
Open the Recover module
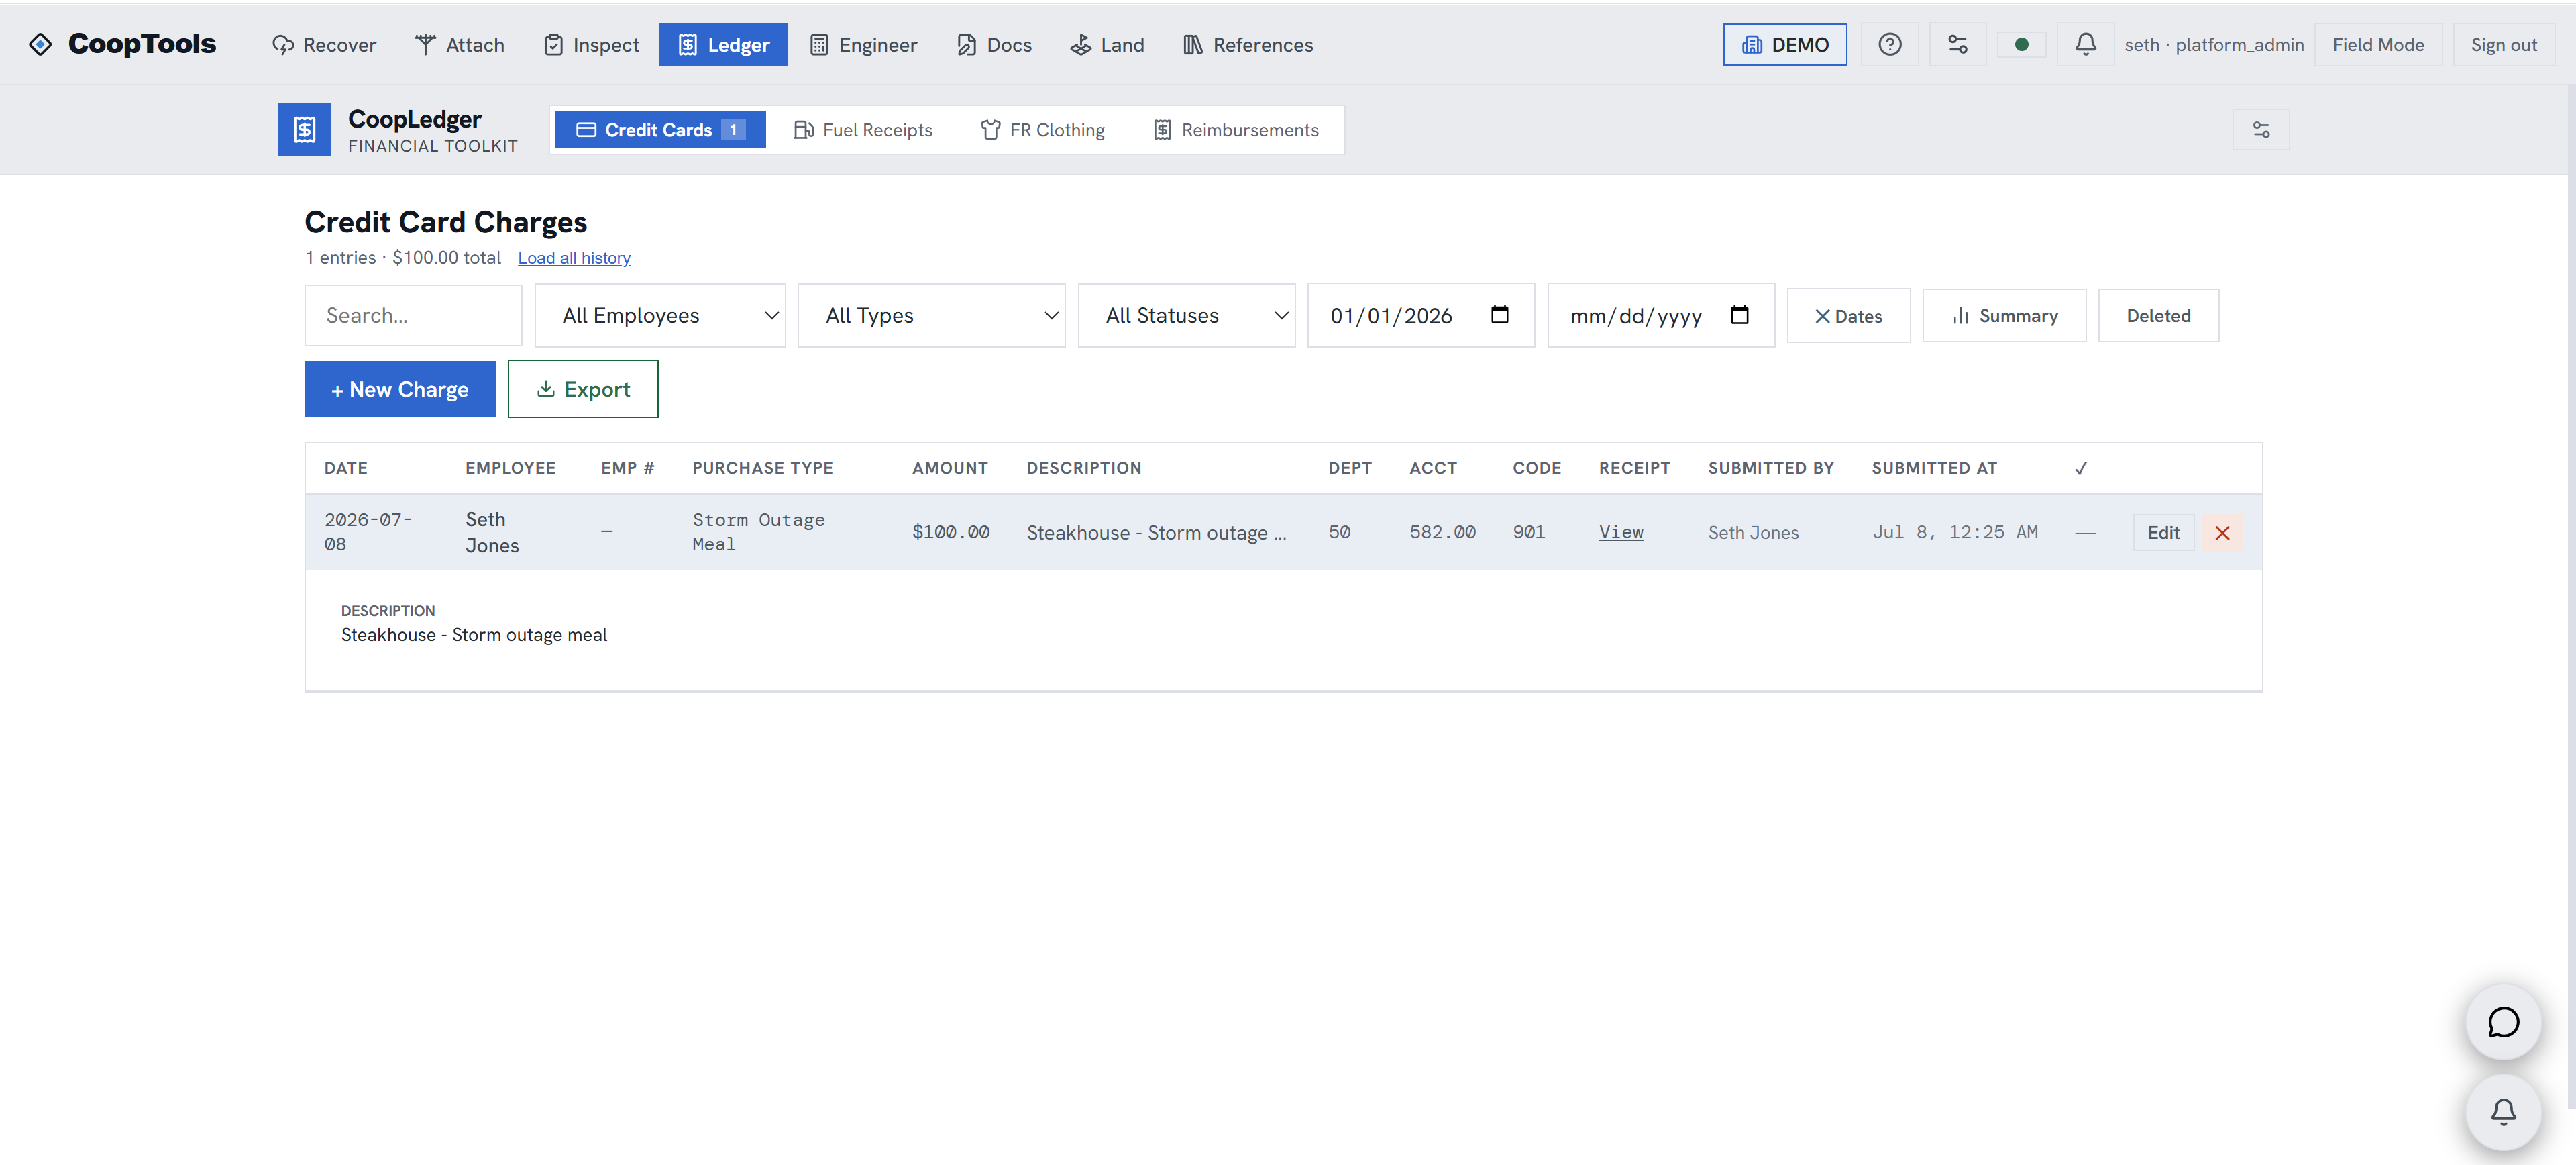(324, 44)
